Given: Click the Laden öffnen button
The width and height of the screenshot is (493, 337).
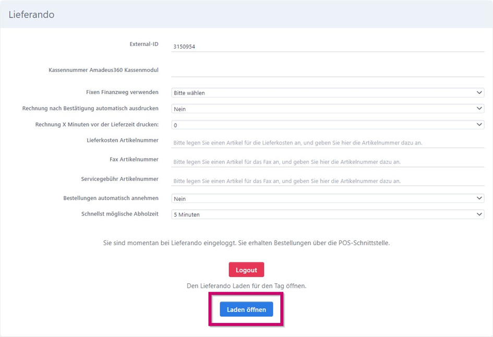Looking at the screenshot, I should (x=246, y=309).
